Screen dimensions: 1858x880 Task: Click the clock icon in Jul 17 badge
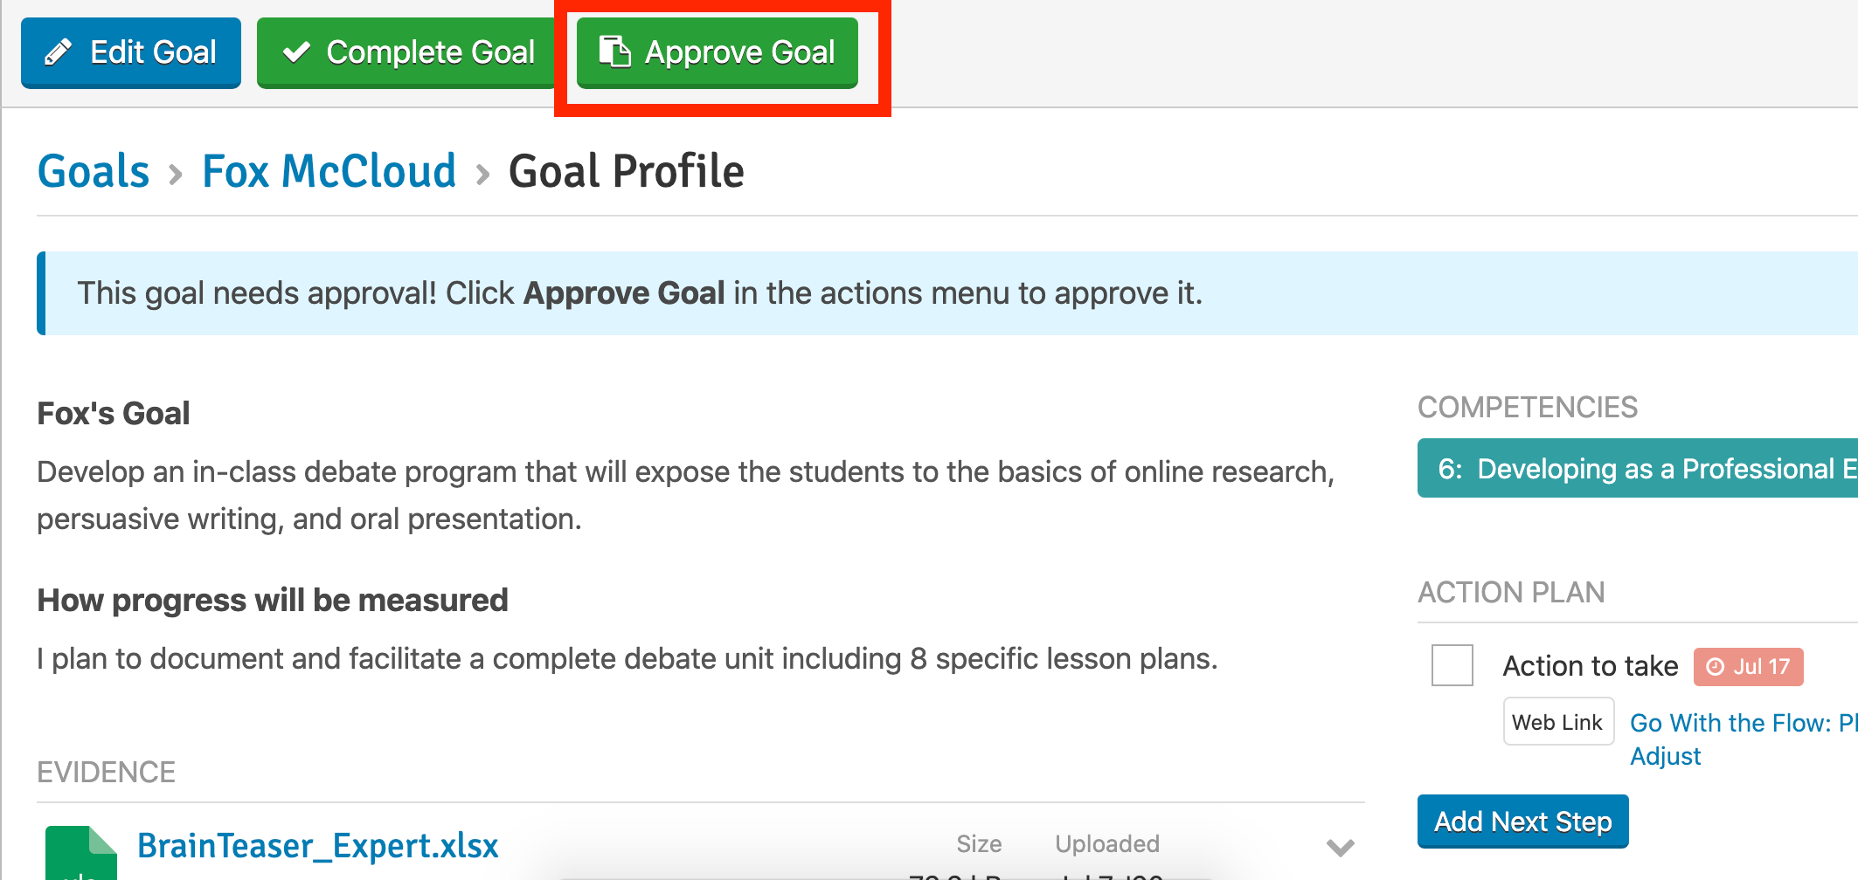[1716, 667]
